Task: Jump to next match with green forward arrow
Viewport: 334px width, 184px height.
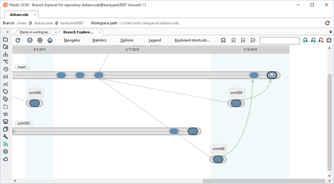Action: click(x=313, y=40)
